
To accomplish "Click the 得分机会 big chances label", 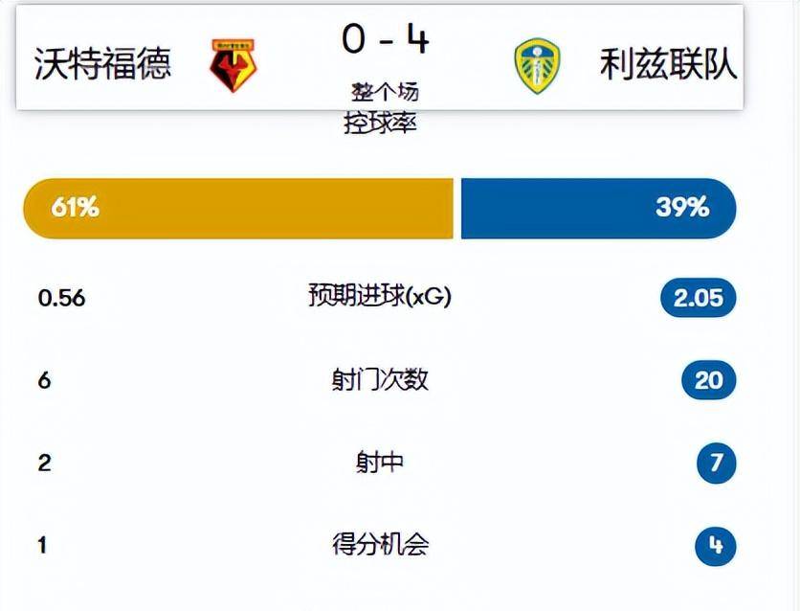I will 379,545.
